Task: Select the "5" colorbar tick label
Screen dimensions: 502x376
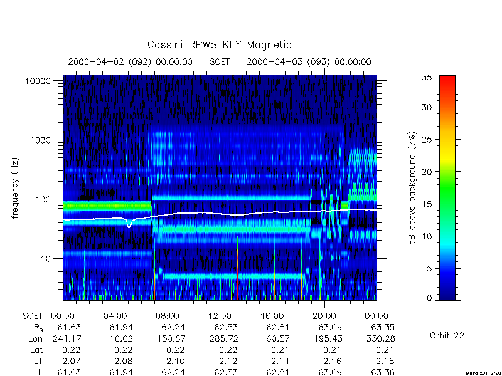Action: 429,269
